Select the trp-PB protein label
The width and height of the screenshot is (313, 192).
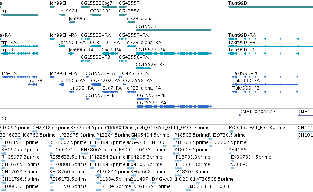35,81
